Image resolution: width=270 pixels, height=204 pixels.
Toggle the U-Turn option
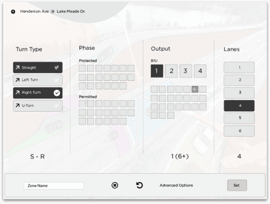[38, 106]
